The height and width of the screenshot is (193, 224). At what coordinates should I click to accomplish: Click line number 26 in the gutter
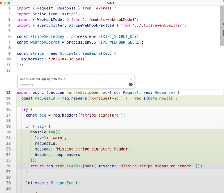[8, 166]
